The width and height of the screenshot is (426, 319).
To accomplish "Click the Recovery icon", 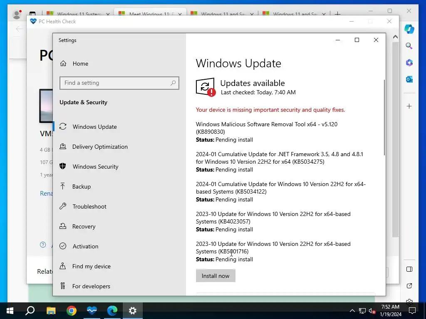I will pyautogui.click(x=63, y=226).
